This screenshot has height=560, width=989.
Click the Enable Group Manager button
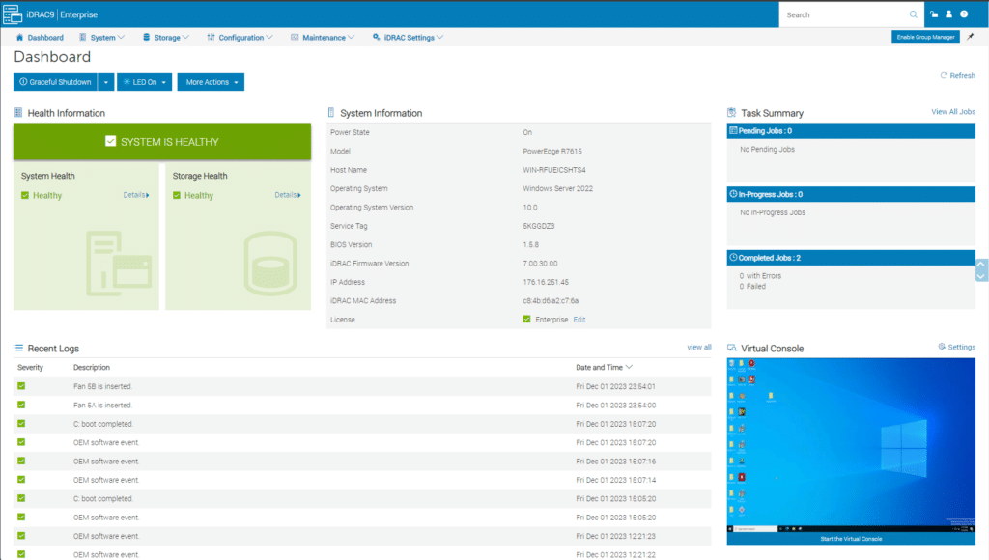(x=924, y=37)
